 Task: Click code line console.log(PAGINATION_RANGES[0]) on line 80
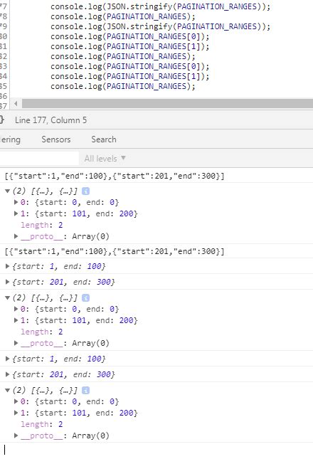[130, 36]
